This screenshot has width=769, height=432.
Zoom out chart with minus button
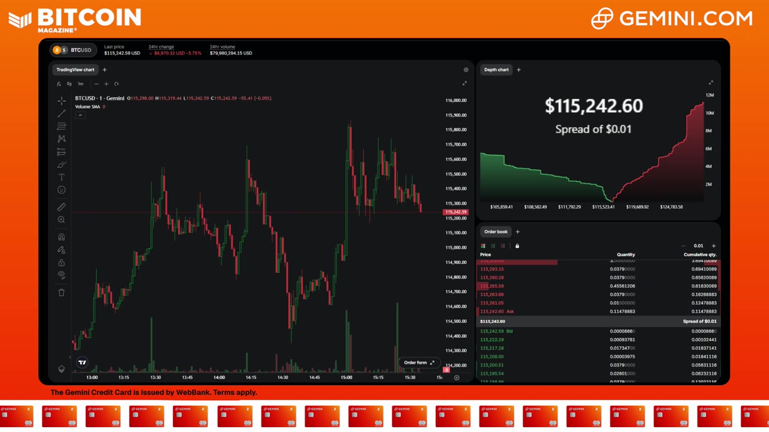click(x=96, y=84)
